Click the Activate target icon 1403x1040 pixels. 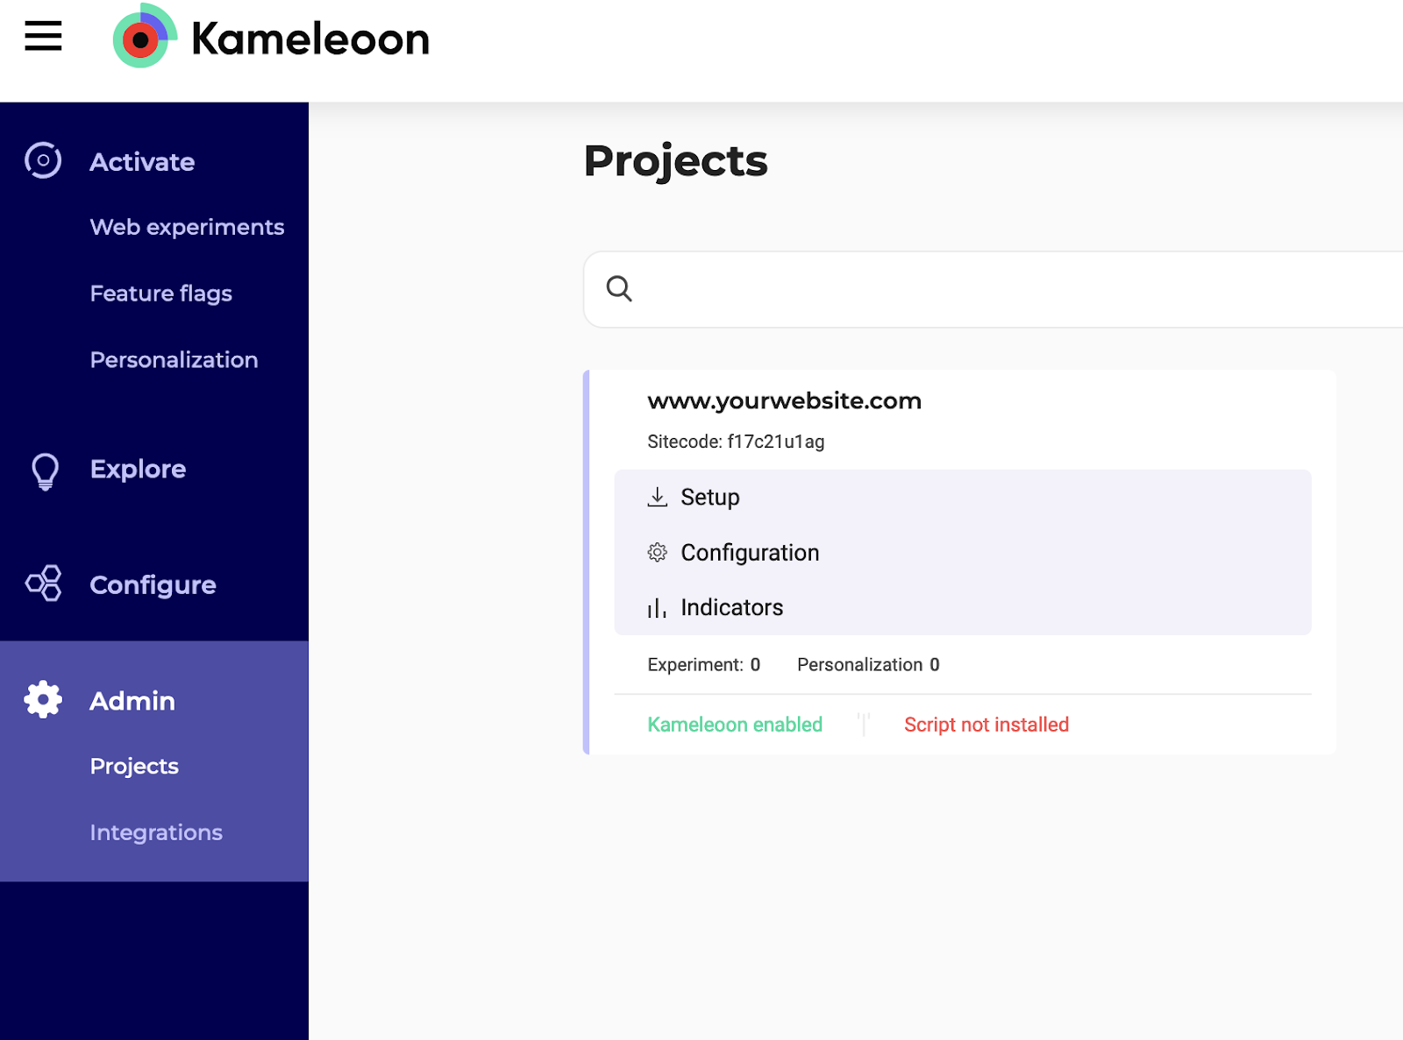[41, 160]
